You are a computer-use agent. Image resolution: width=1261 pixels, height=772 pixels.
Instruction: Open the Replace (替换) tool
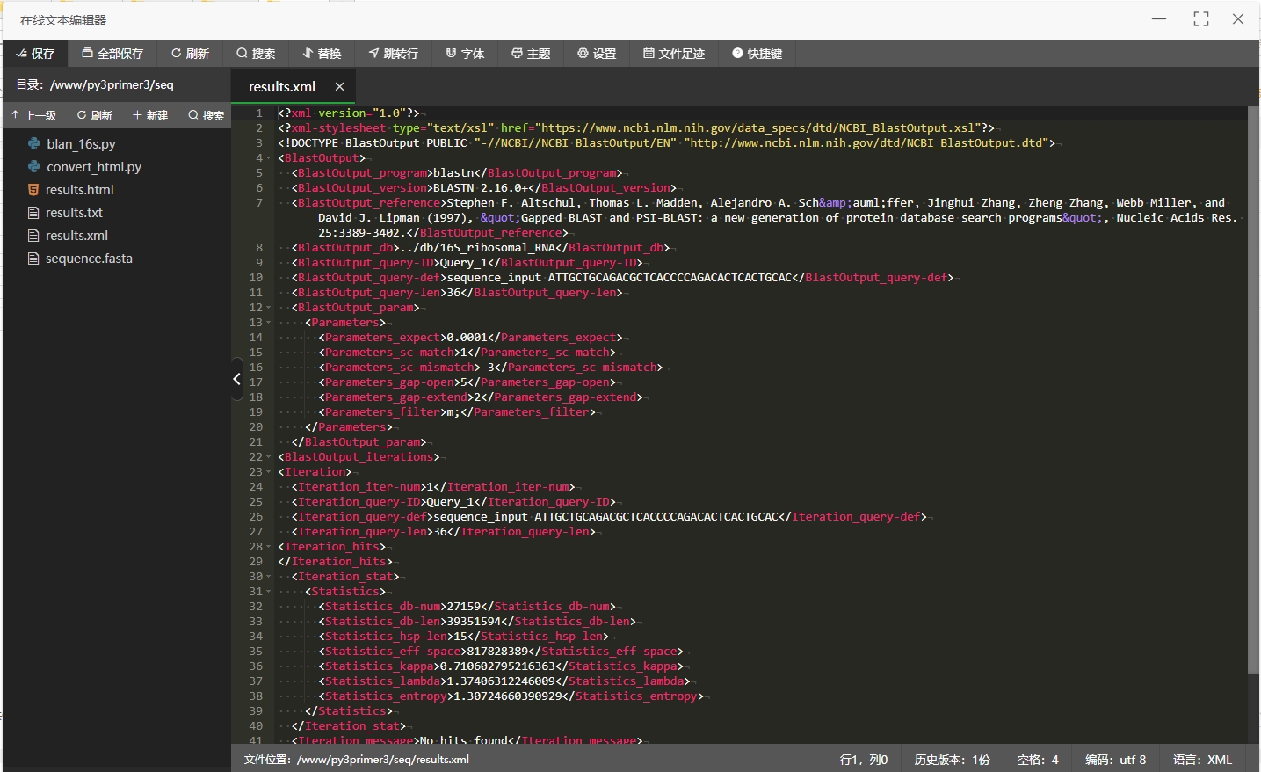point(322,54)
